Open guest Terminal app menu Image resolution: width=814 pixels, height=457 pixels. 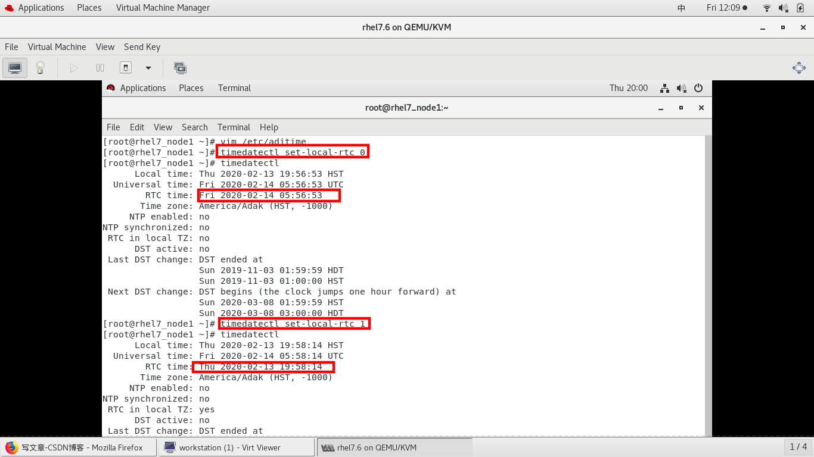coord(234,88)
